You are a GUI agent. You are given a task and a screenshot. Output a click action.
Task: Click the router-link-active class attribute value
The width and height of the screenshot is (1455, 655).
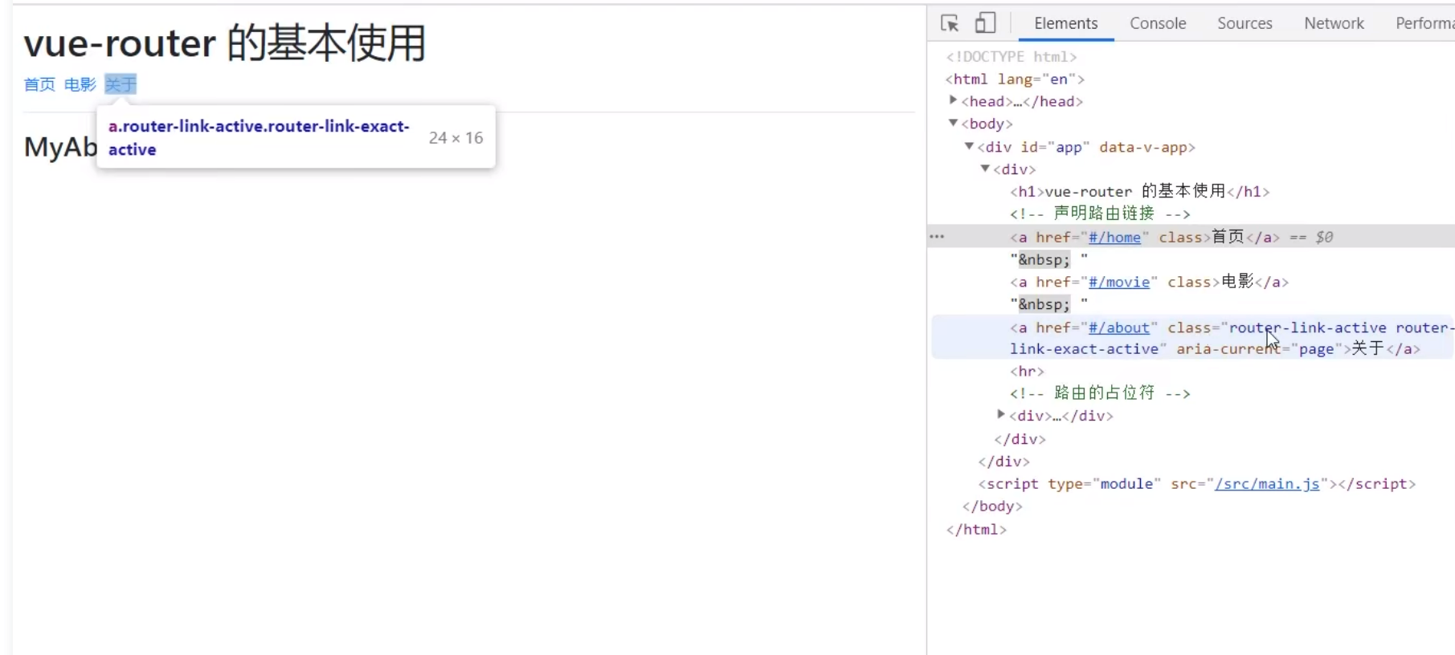(x=1307, y=327)
